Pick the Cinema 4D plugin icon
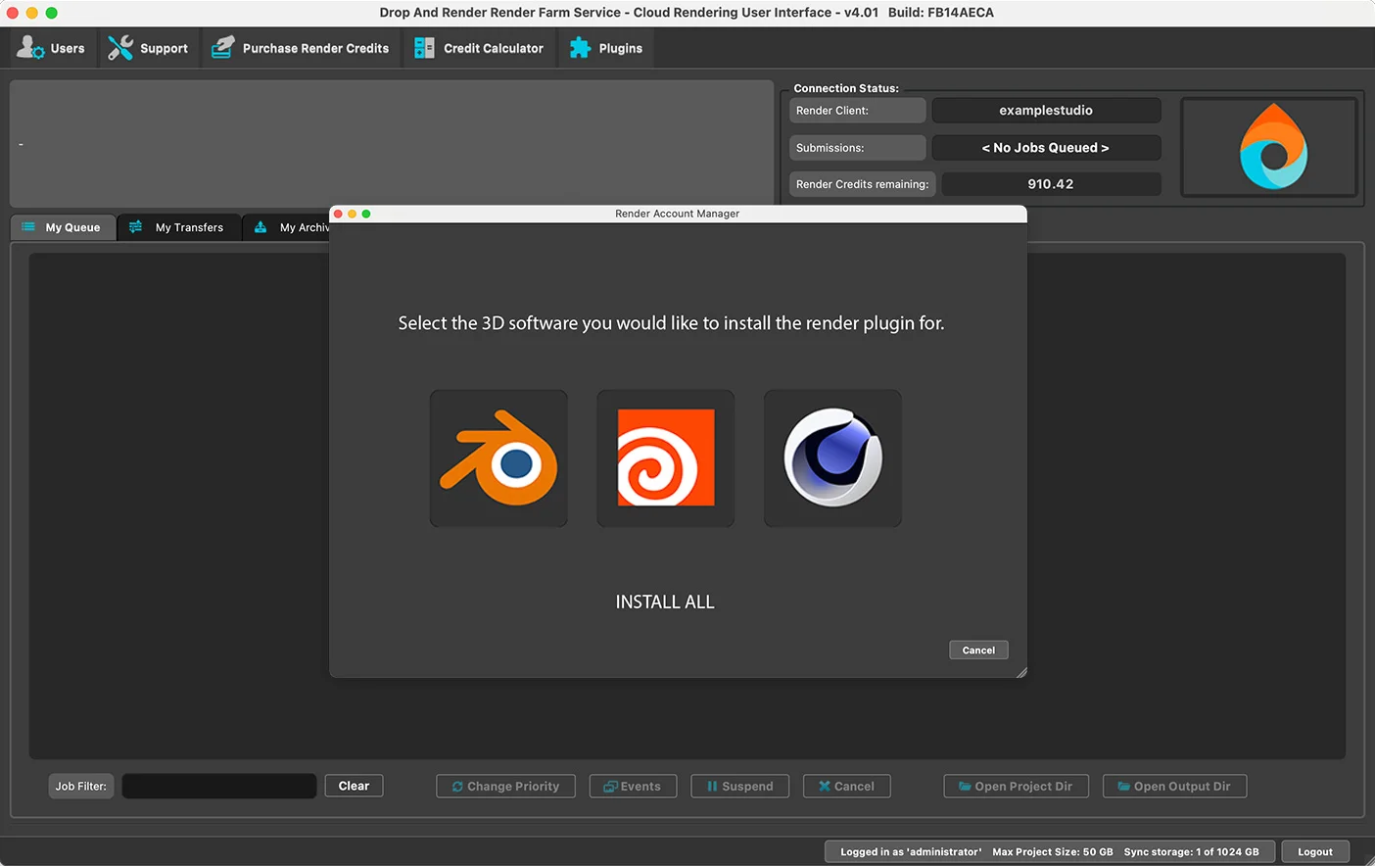The image size is (1375, 866). point(832,458)
